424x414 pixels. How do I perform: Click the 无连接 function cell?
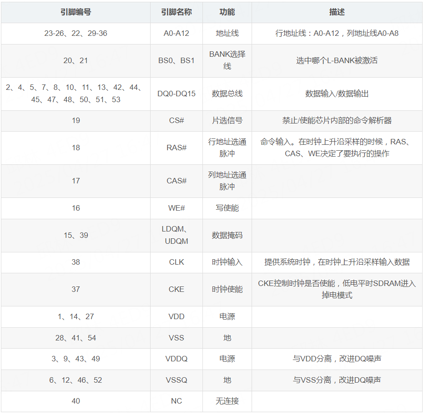227,401
